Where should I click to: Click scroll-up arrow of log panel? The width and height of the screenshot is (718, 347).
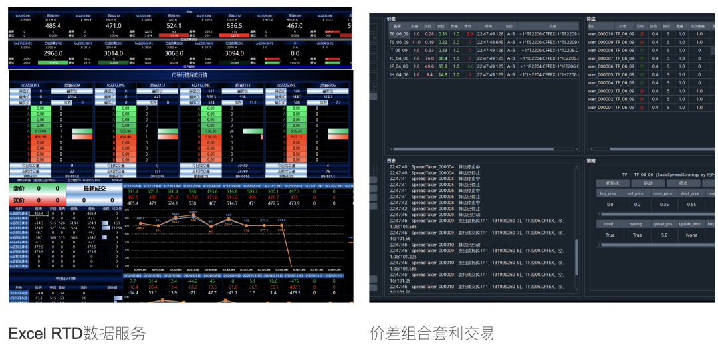point(576,167)
